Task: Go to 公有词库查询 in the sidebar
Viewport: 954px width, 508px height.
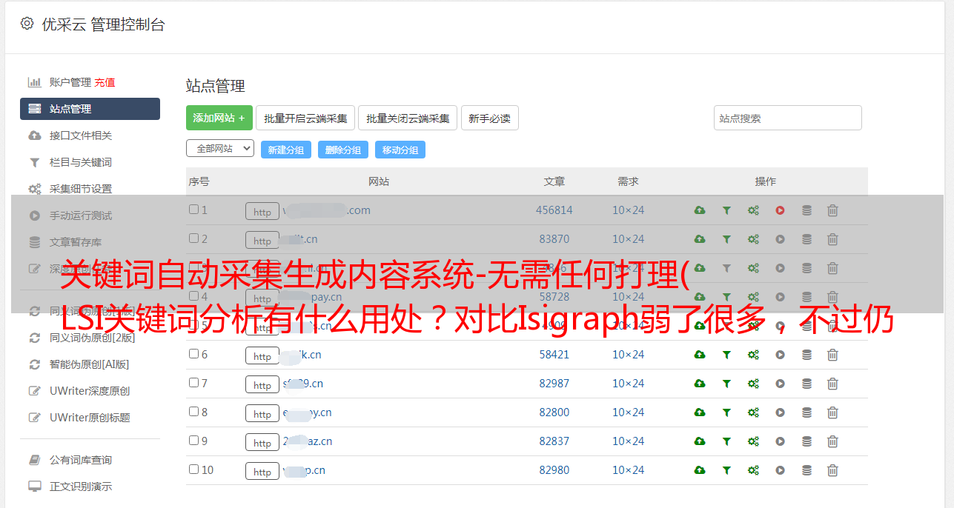Action: coord(81,460)
